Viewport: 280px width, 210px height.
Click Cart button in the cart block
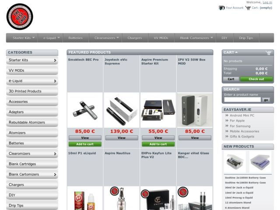(x=231, y=79)
